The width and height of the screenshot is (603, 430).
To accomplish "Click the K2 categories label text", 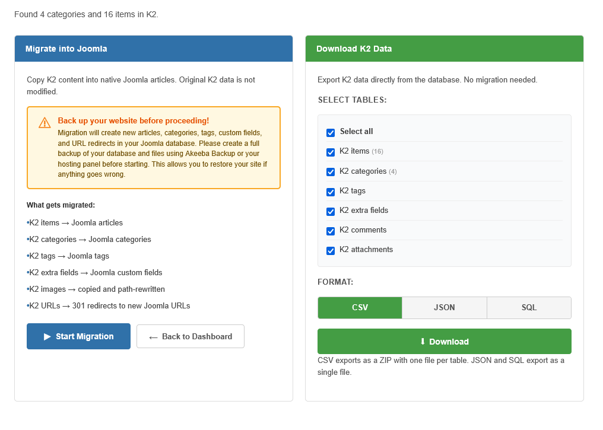I will click(x=363, y=171).
